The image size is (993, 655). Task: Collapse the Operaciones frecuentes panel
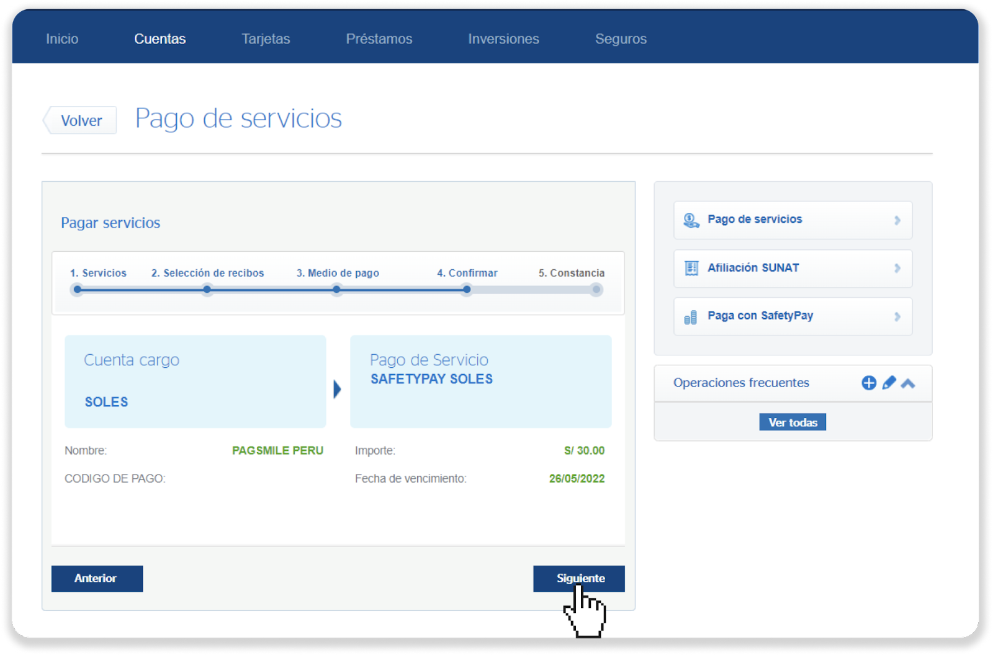tap(908, 383)
